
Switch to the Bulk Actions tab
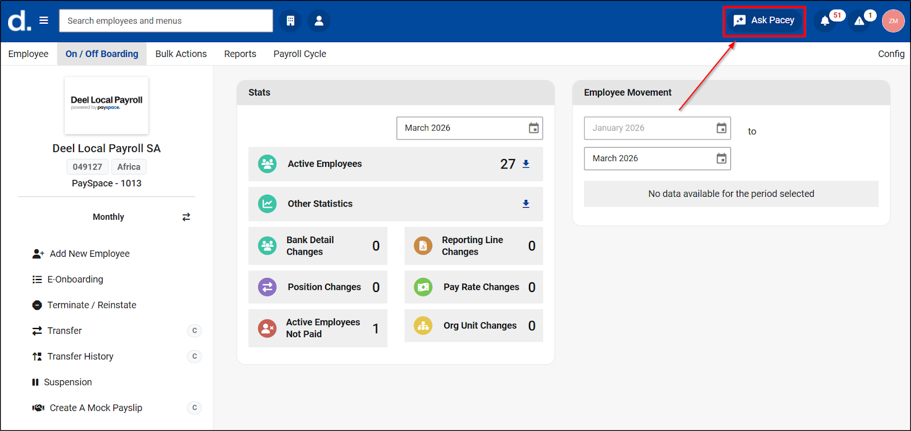point(181,54)
